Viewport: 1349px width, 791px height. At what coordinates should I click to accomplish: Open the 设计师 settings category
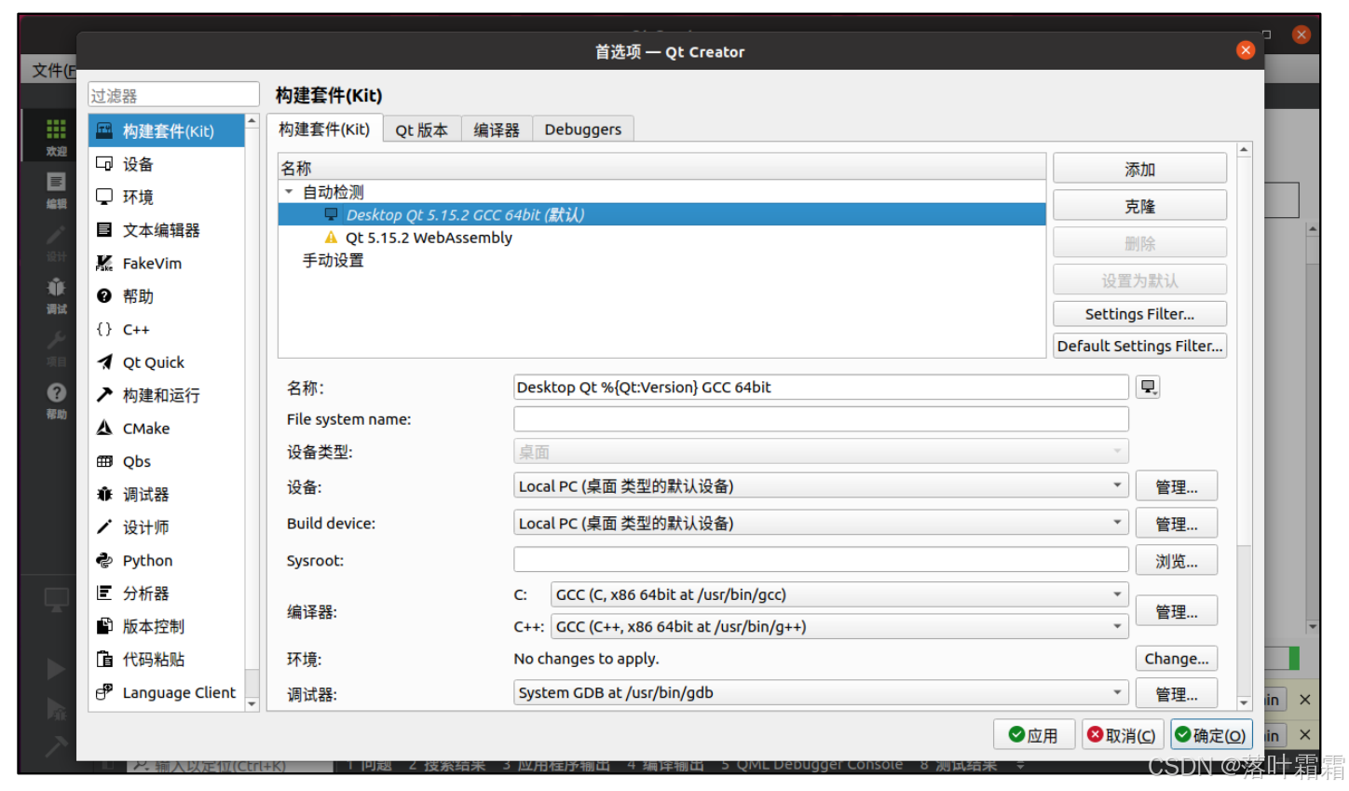coord(167,527)
